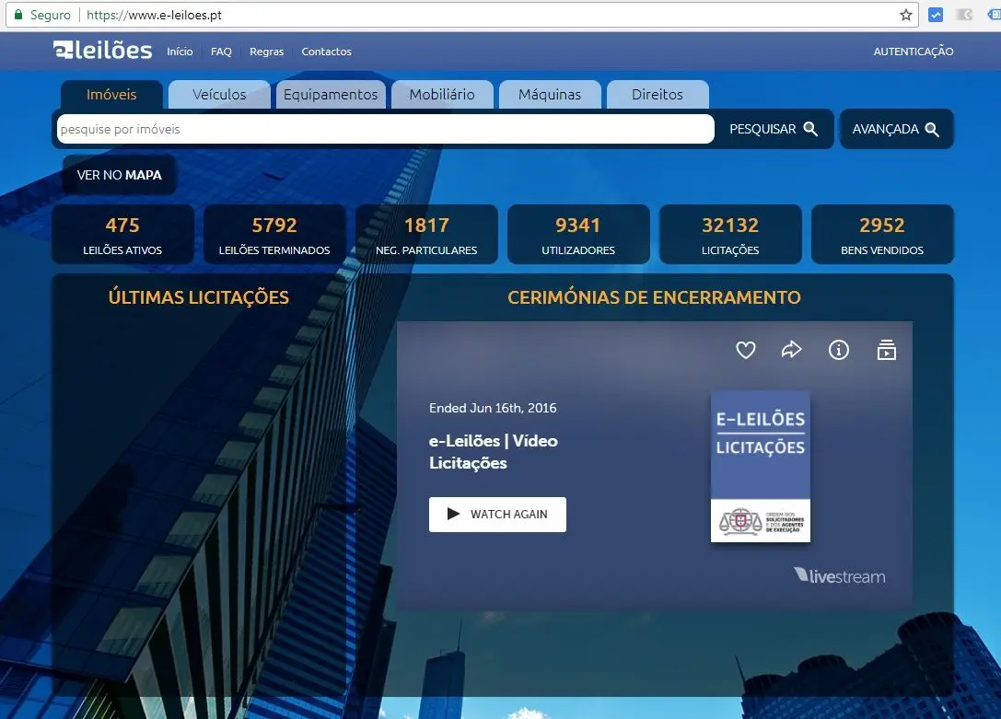
Task: Open the Regras link
Action: [266, 52]
